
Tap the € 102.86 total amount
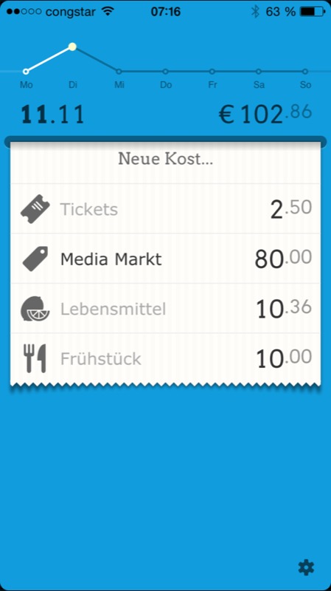point(265,115)
